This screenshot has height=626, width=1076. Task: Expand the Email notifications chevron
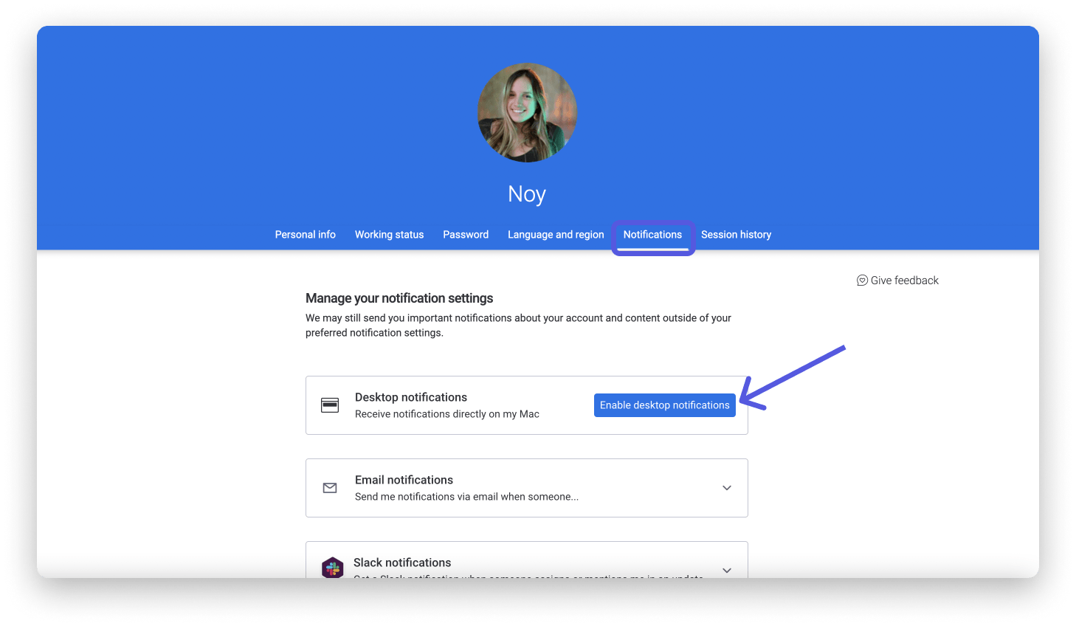pyautogui.click(x=727, y=488)
